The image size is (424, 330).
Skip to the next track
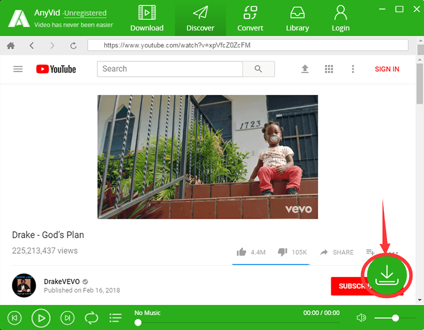pyautogui.click(x=67, y=318)
